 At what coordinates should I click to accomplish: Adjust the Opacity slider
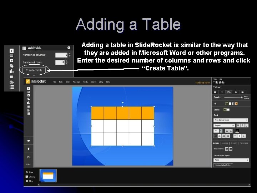233,97
